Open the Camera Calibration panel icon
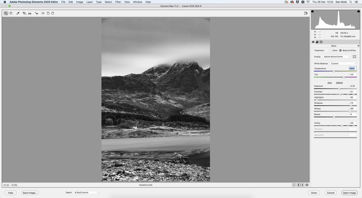Screen dimensions: 362x198 [321, 42]
